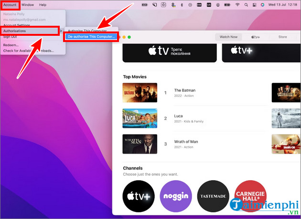Switch to Store tab

pyautogui.click(x=282, y=37)
